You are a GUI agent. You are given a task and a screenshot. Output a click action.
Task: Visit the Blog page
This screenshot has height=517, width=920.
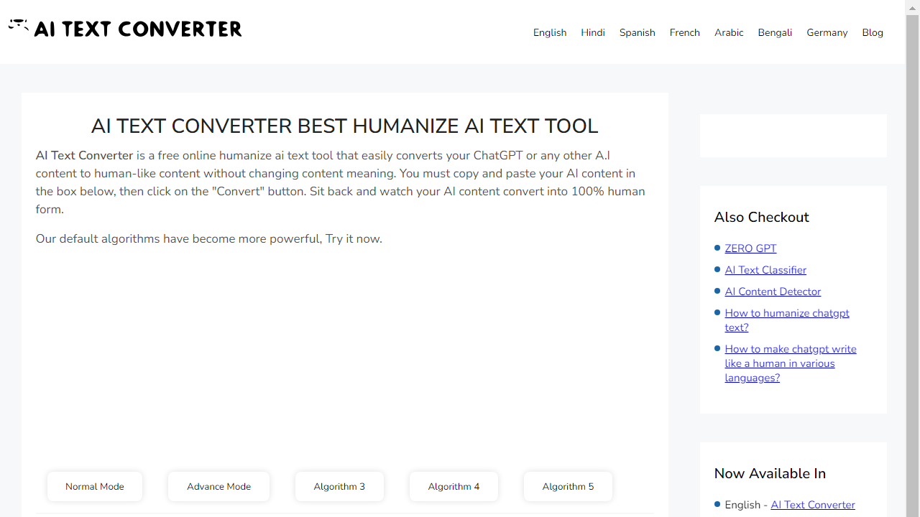coord(873,32)
